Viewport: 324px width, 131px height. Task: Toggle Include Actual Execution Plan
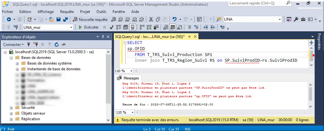142,27
